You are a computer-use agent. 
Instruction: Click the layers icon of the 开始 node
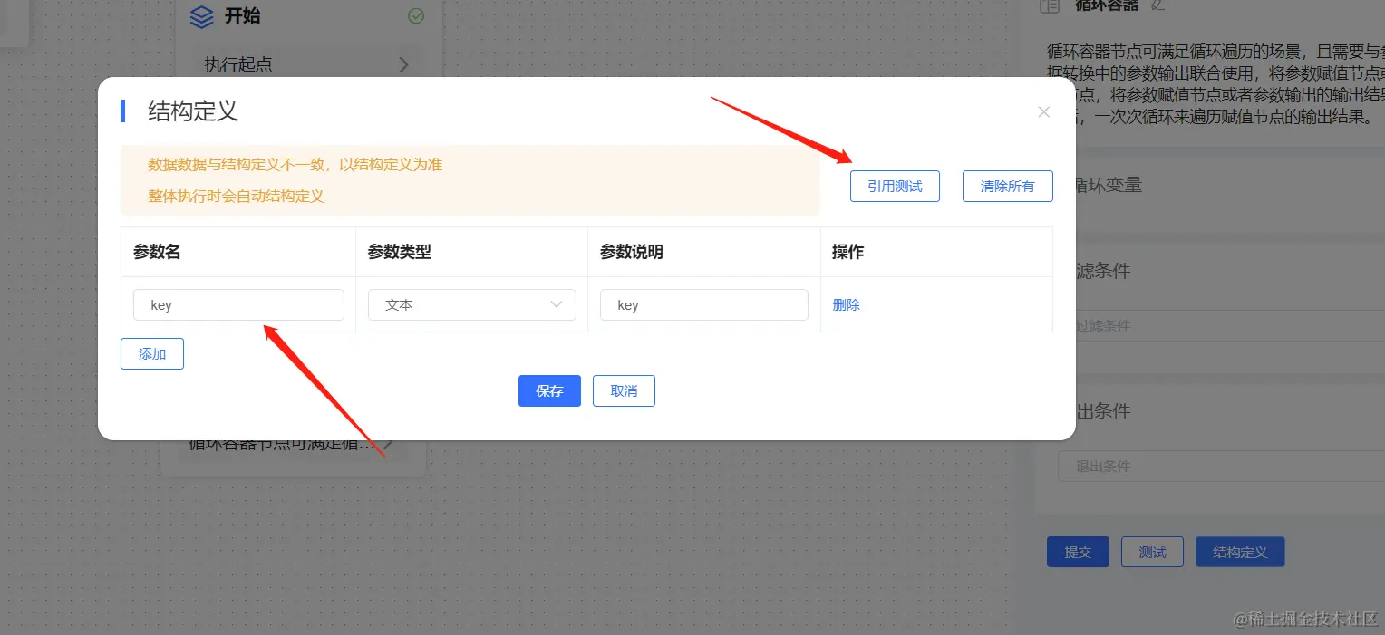click(x=202, y=16)
